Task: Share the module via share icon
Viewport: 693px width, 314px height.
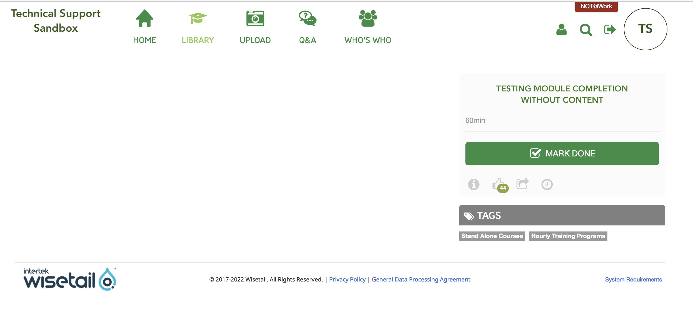Action: point(522,183)
